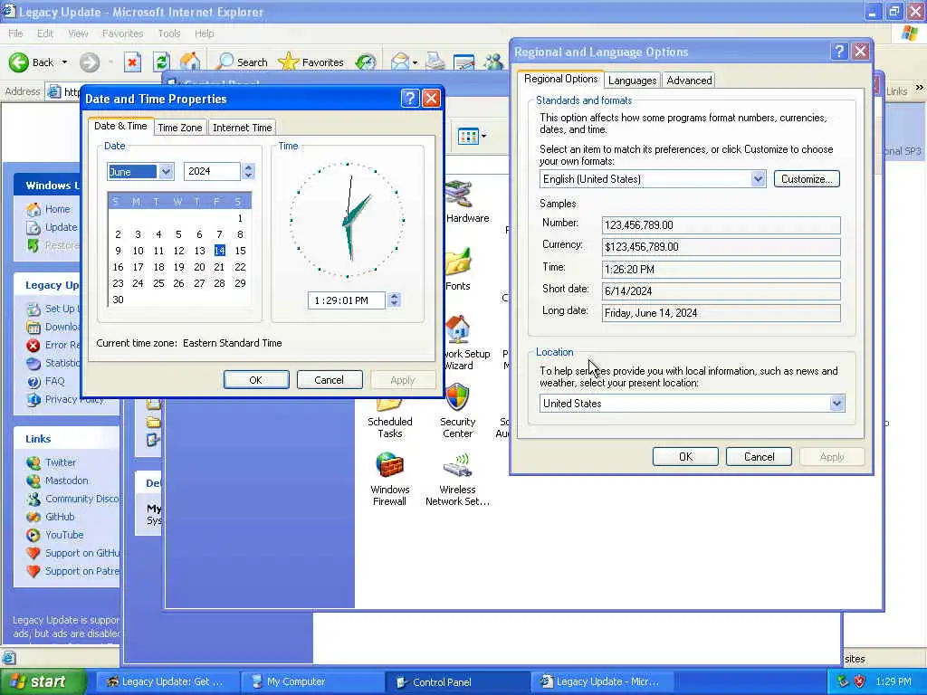The image size is (927, 695).
Task: Click the taskbar clock showing 1:29 PM
Action: [894, 681]
